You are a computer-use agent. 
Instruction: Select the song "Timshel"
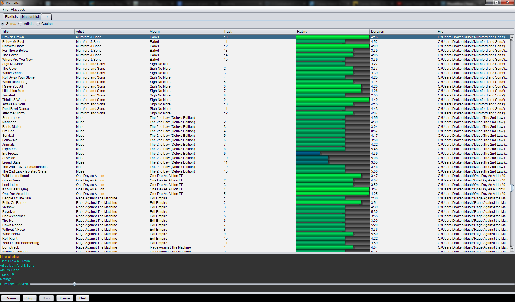tap(8, 95)
